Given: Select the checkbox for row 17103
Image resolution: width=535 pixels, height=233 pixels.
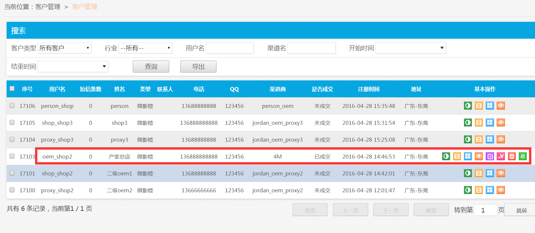Looking at the screenshot, I should pyautogui.click(x=12, y=156).
